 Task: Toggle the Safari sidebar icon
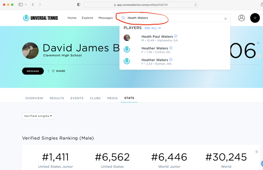(21, 5)
